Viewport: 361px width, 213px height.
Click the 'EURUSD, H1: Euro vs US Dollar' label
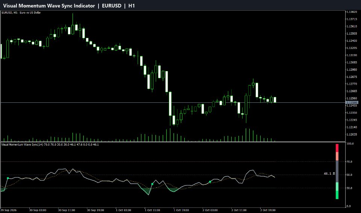(21, 12)
